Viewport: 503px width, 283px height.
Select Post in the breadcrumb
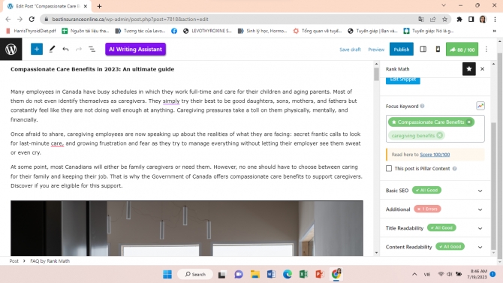tap(14, 261)
